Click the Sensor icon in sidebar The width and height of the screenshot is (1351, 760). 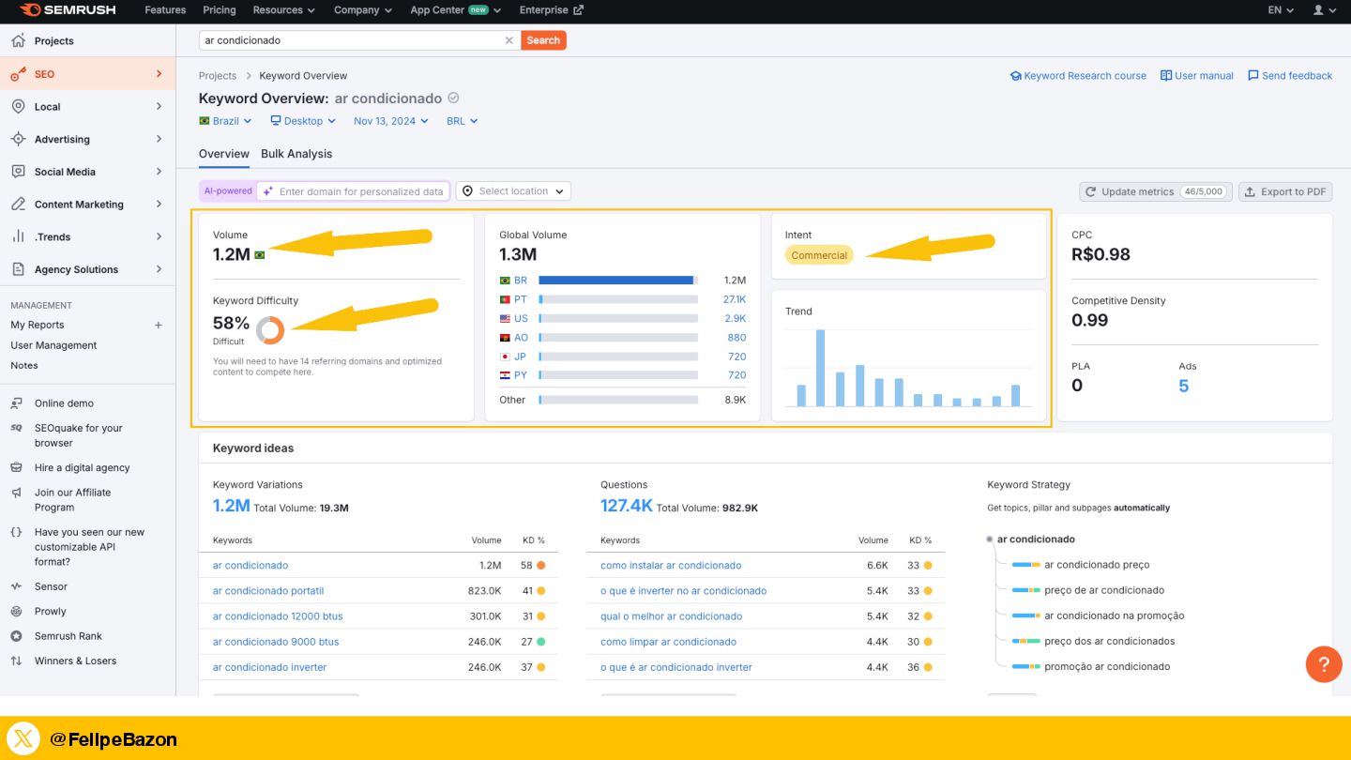coord(16,586)
